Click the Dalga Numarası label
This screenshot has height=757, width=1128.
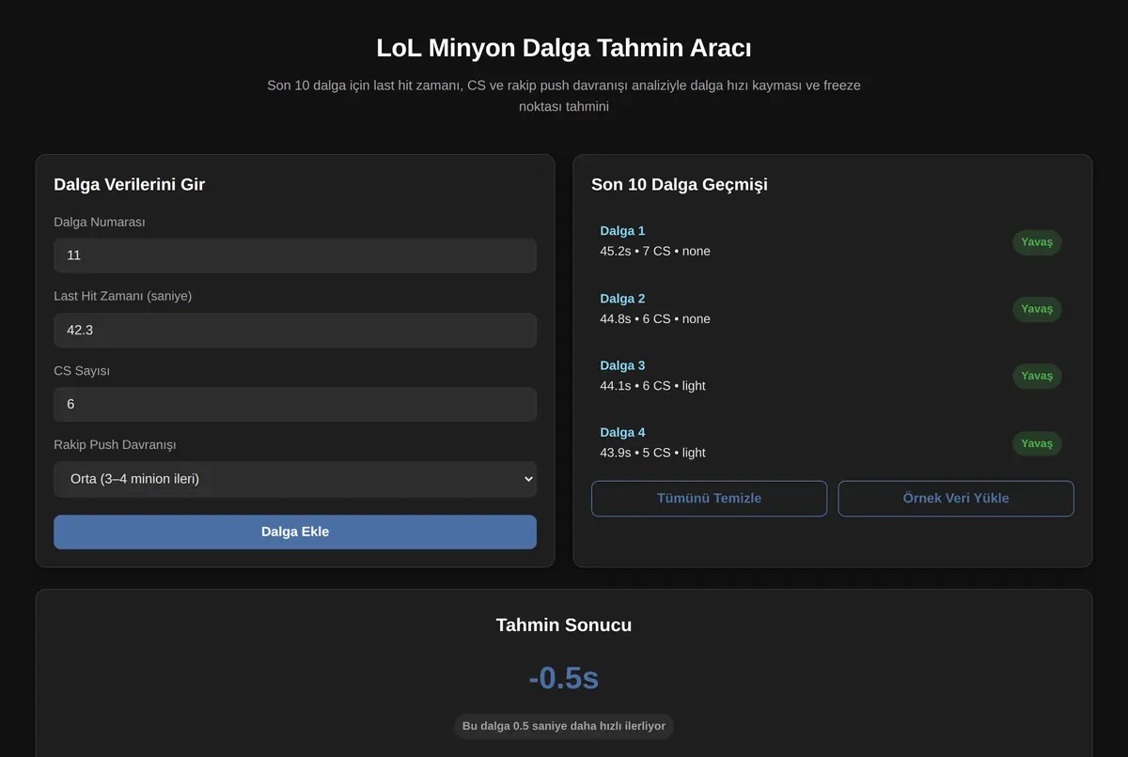coord(100,223)
